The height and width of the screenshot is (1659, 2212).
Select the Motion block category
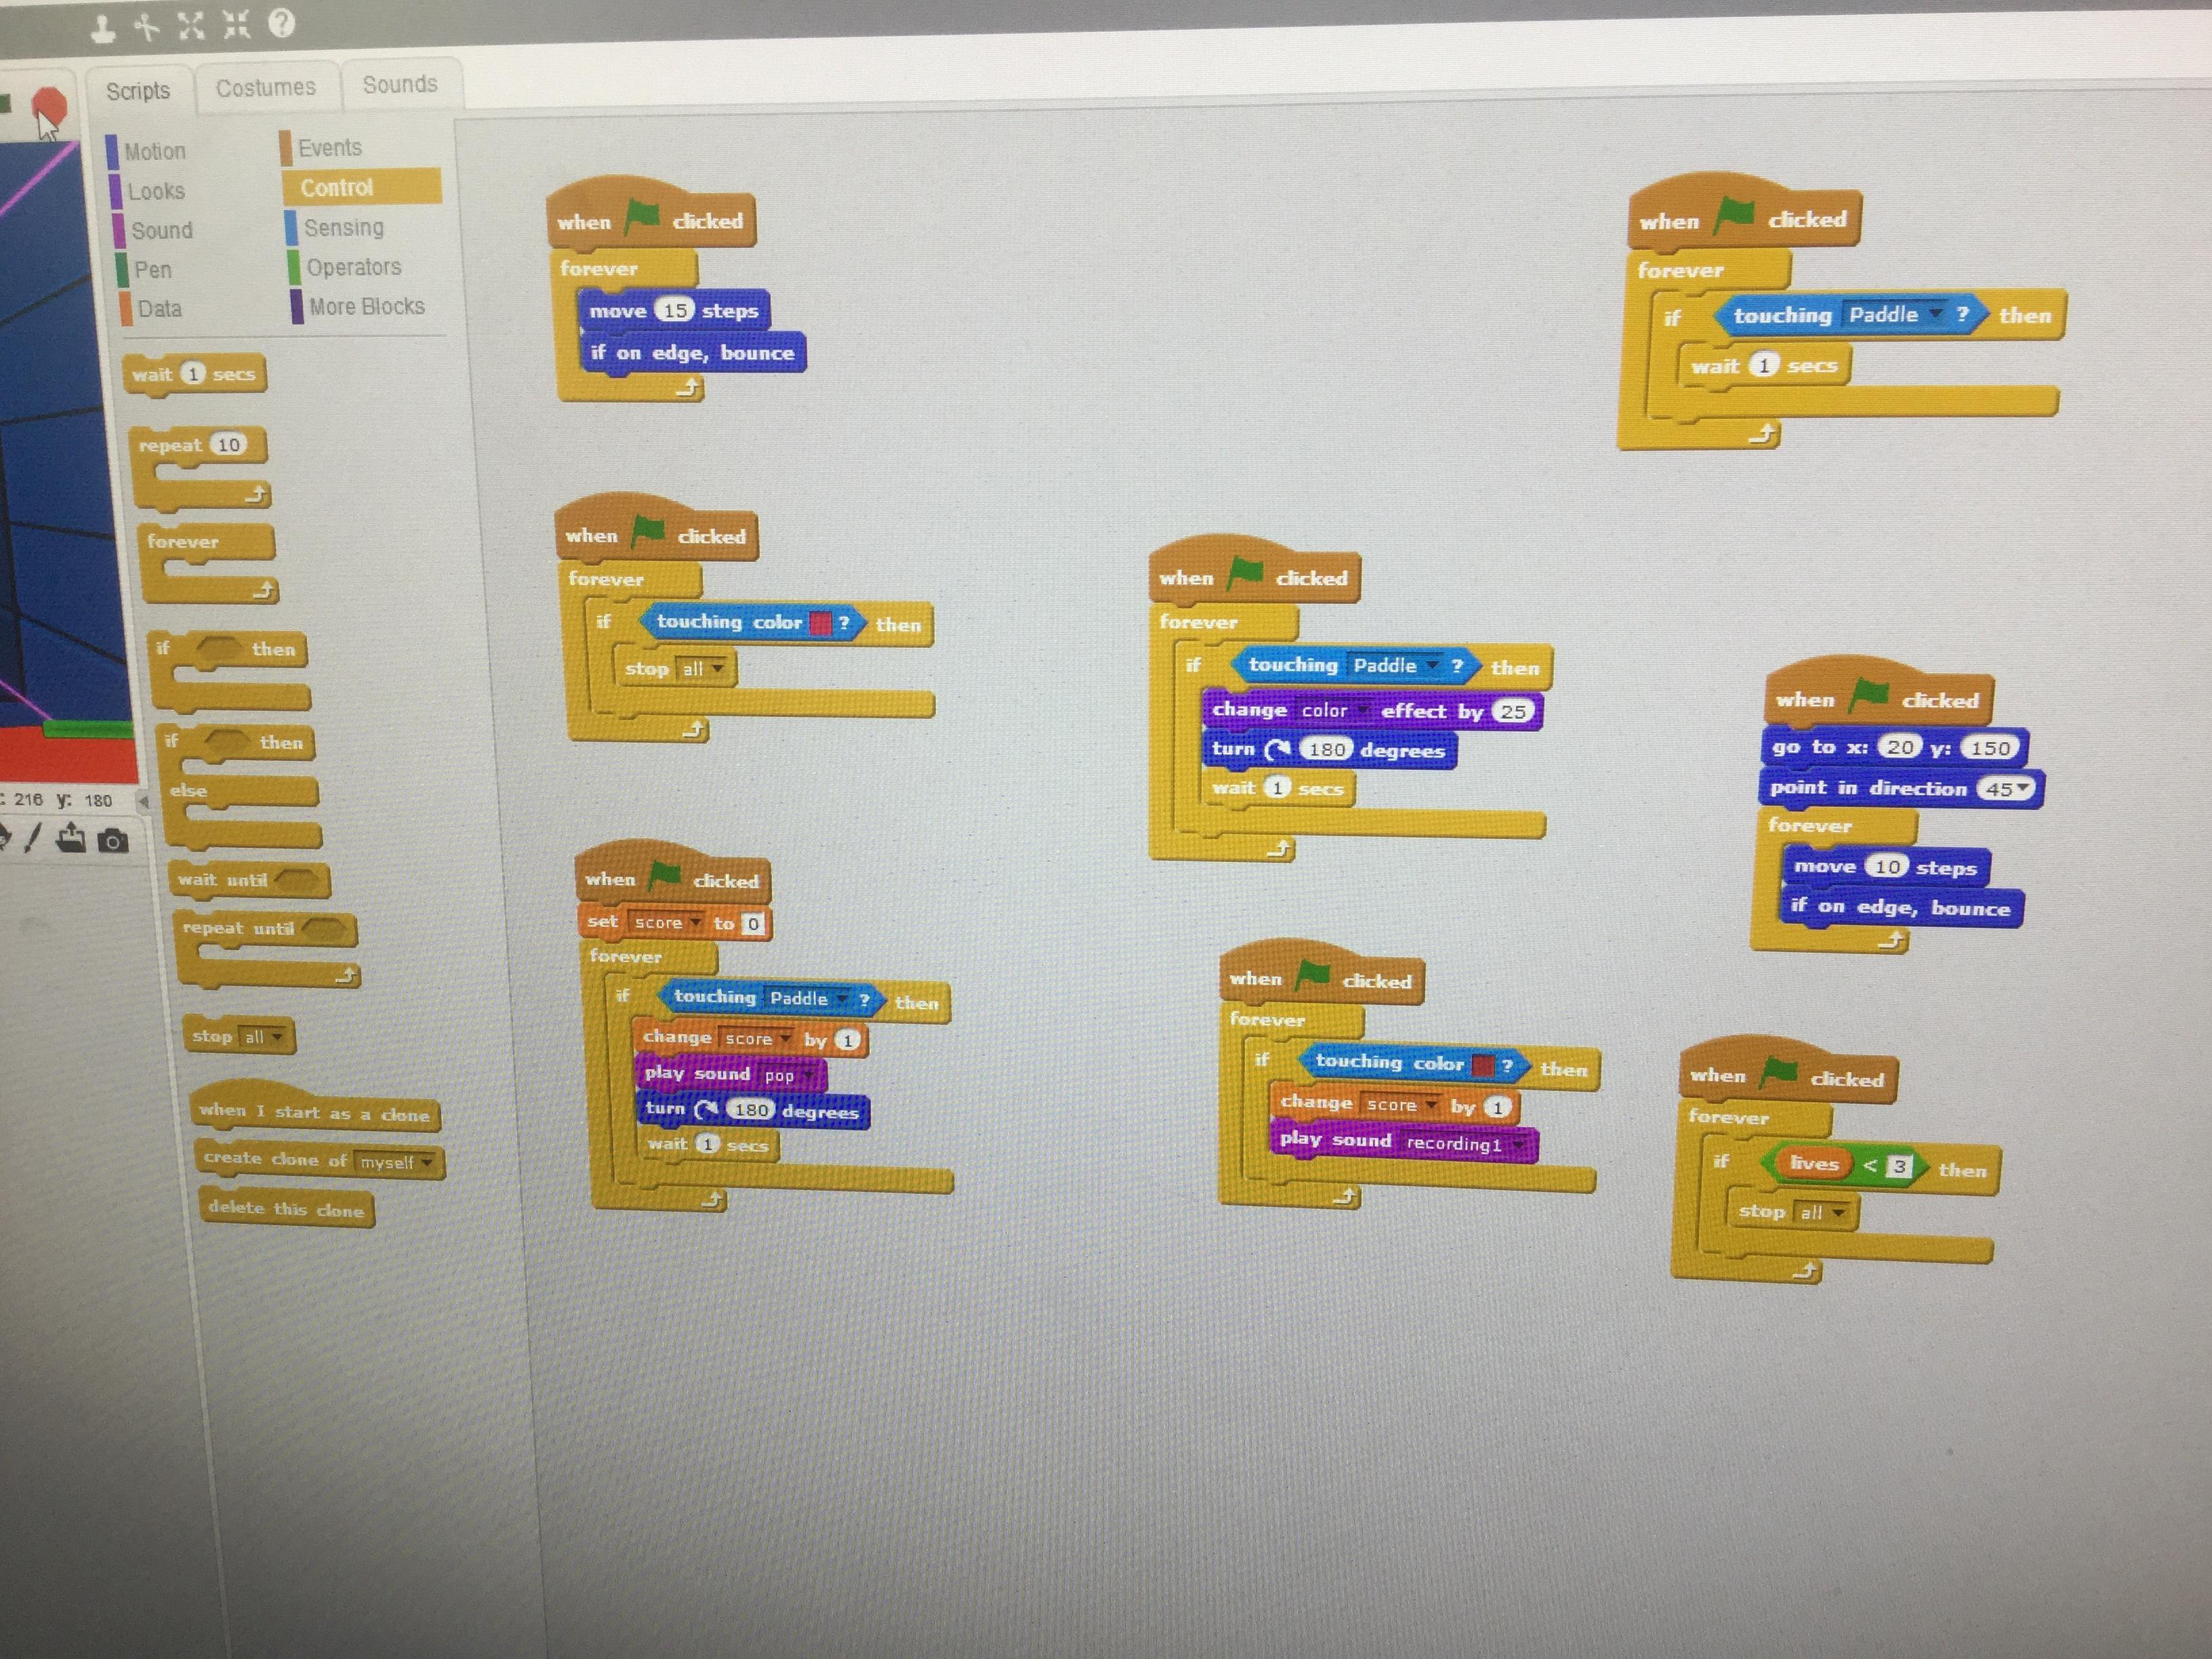155,152
